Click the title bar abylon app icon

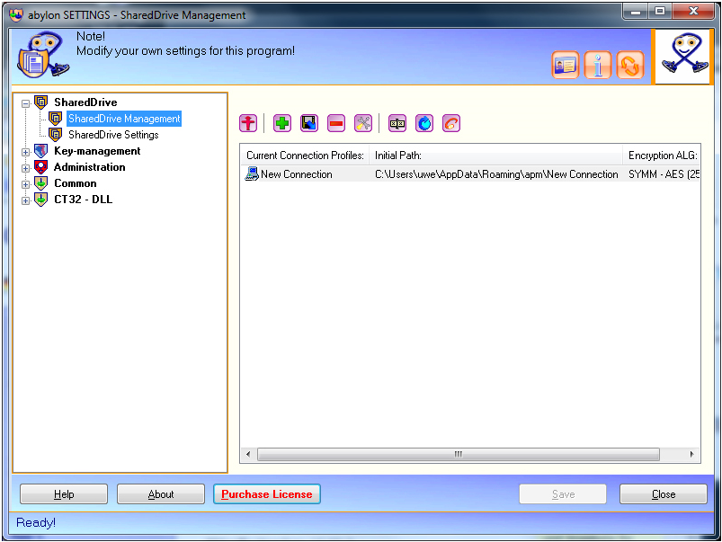[16, 14]
